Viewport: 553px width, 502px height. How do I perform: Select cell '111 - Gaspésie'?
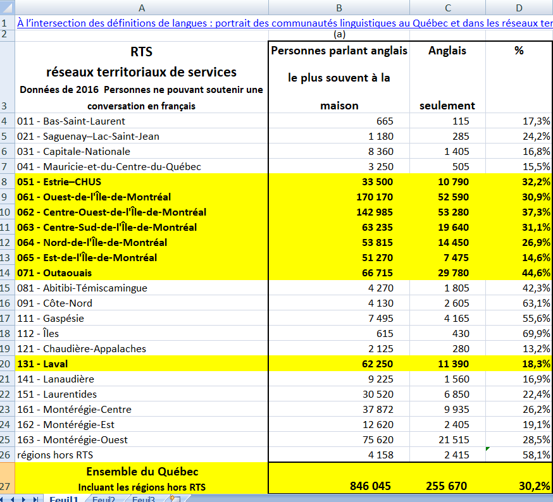click(142, 318)
